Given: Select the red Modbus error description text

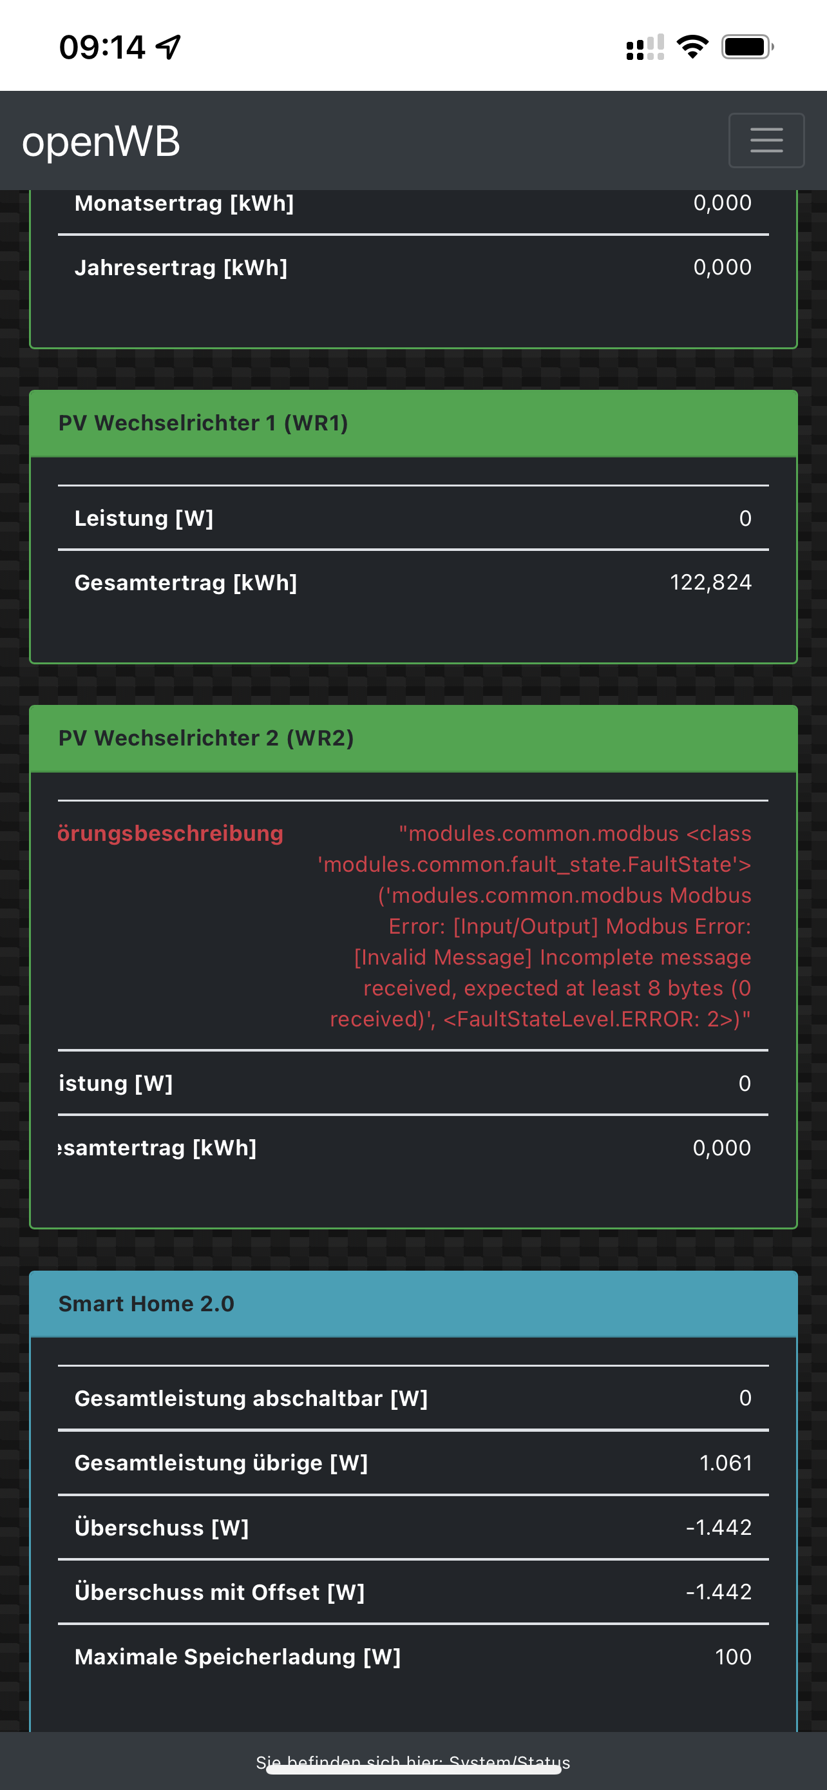Looking at the screenshot, I should click(535, 925).
